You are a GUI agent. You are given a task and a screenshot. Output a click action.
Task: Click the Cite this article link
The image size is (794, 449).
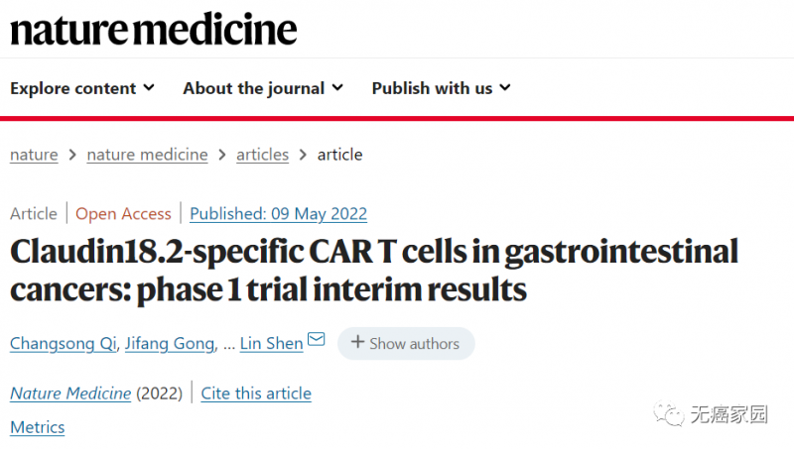256,393
